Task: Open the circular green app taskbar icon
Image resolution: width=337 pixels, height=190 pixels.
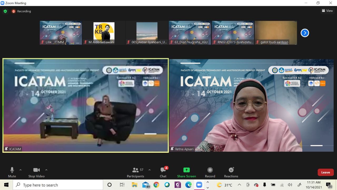Action: [167, 185]
